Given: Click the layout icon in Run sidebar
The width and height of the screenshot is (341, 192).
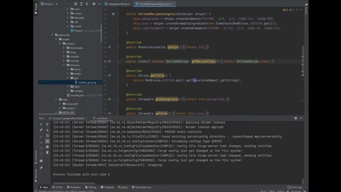Looking at the screenshot, I should pos(41,161).
